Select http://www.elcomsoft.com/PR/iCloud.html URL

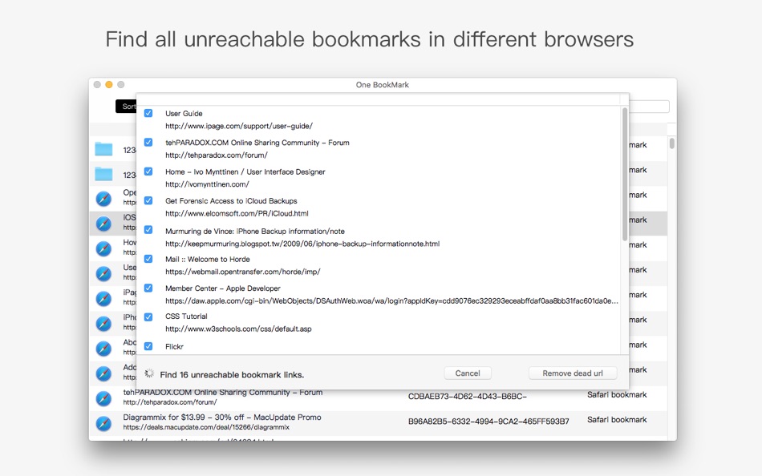pyautogui.click(x=237, y=213)
